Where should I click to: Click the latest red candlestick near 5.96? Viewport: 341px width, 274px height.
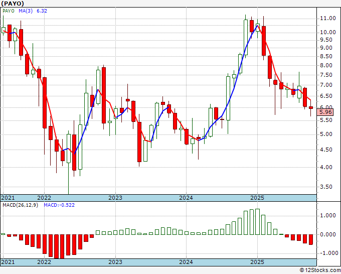311,108
